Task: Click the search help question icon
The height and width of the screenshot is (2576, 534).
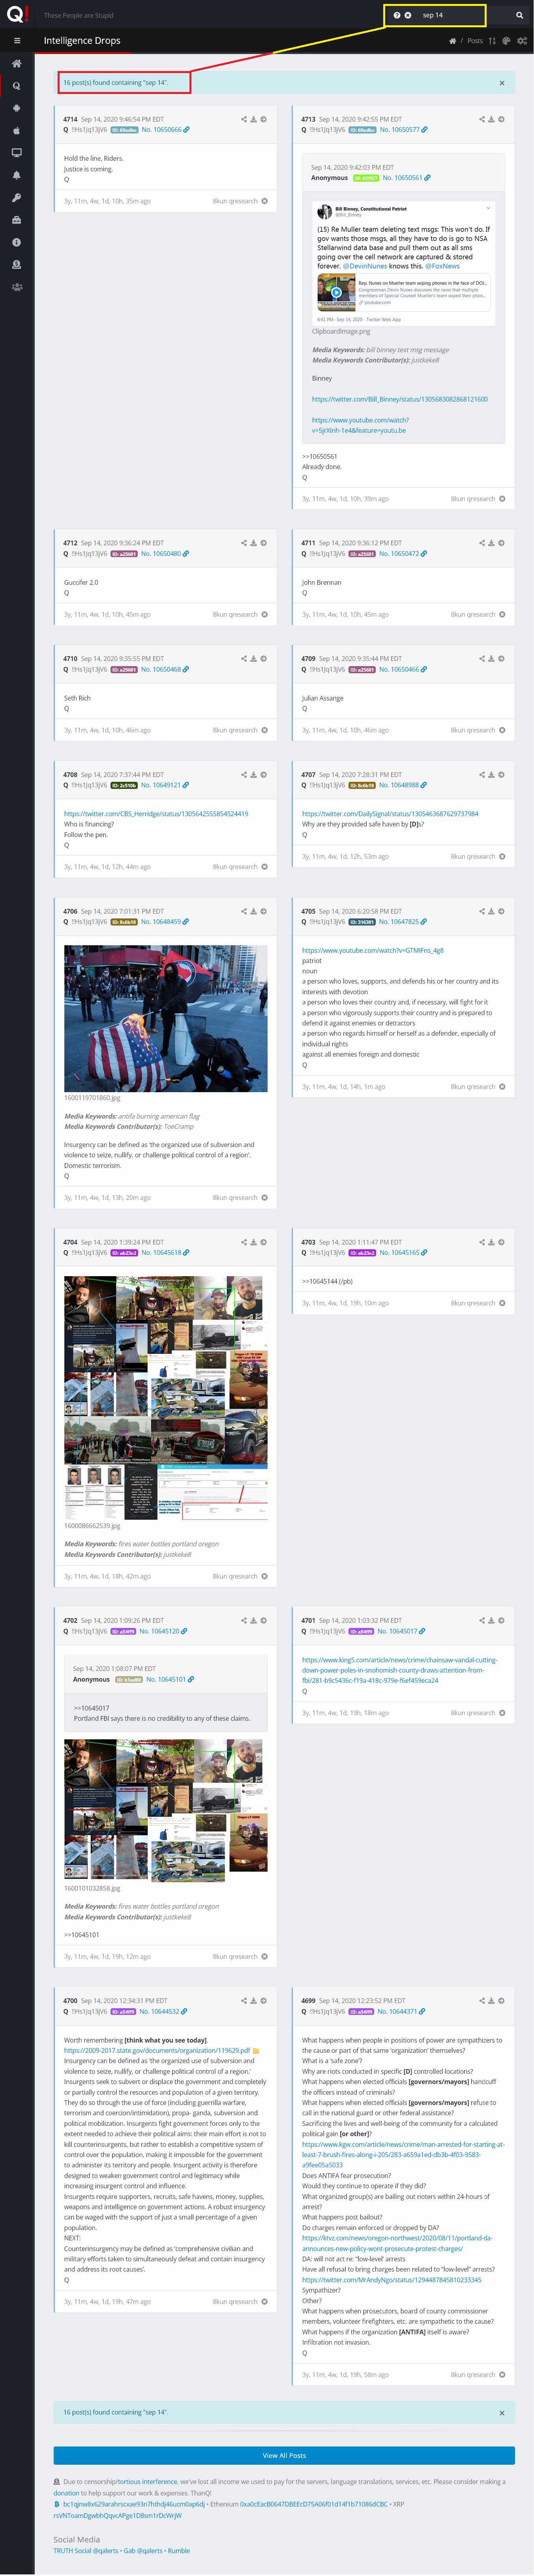Action: coord(397,15)
